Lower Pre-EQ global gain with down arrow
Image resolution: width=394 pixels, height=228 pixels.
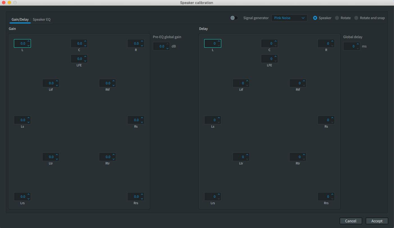[x=168, y=48]
